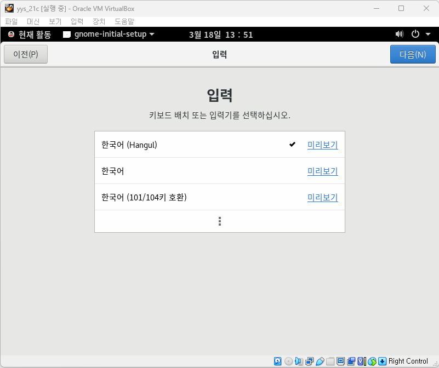Click the hard disk activity status icon
Viewport: 439px width, 368px height.
click(278, 361)
